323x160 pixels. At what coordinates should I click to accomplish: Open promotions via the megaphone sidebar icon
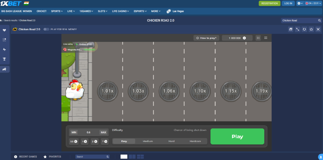pyautogui.click(x=5, y=49)
